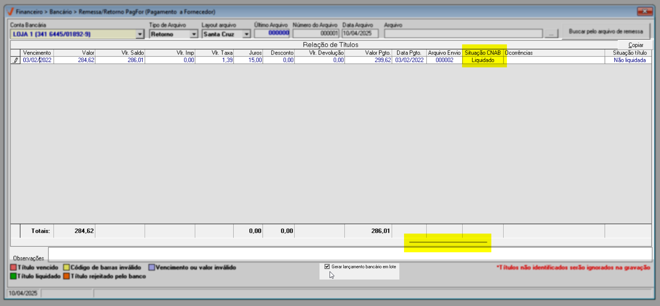Click the Observações text field
The width and height of the screenshot is (660, 306).
pyautogui.click(x=350, y=254)
